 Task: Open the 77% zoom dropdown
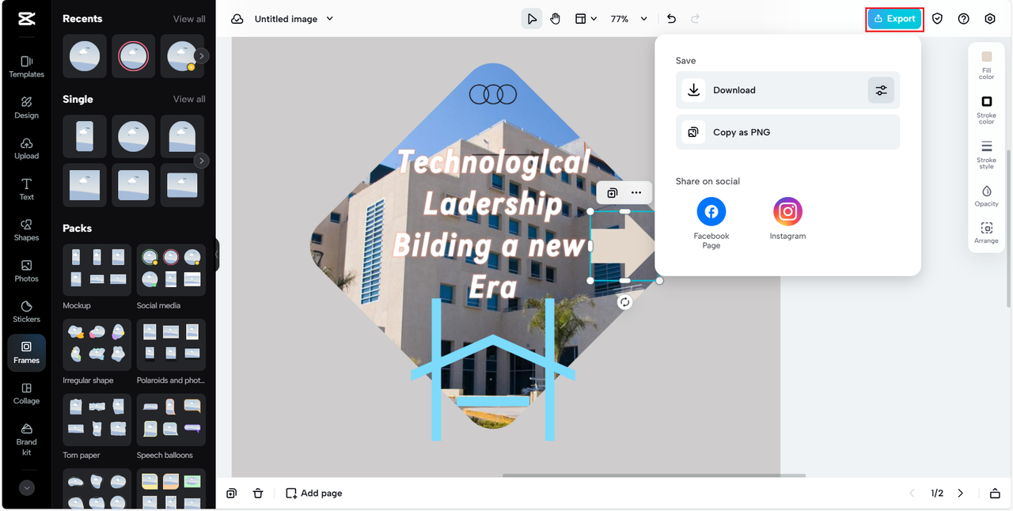628,19
